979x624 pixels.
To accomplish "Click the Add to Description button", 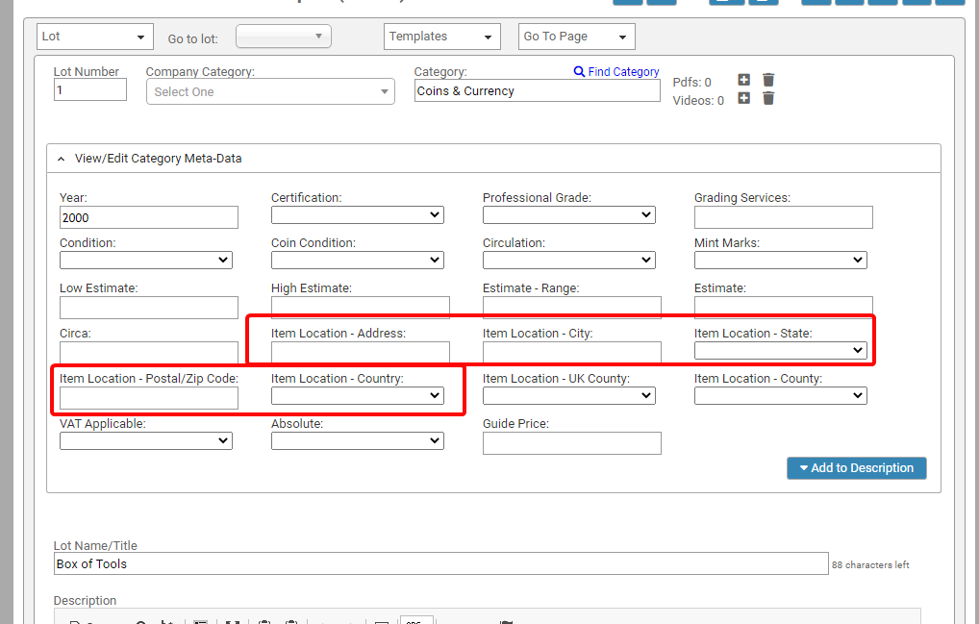I will 856,468.
